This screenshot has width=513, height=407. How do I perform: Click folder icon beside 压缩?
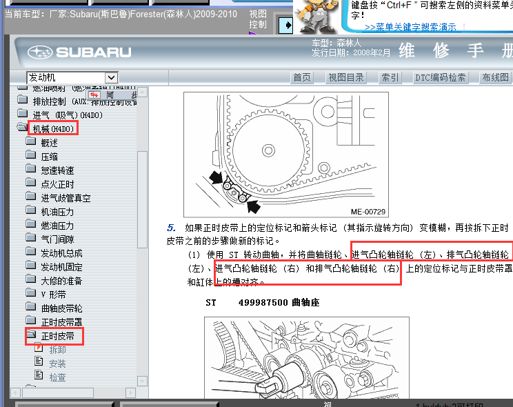pos(31,155)
